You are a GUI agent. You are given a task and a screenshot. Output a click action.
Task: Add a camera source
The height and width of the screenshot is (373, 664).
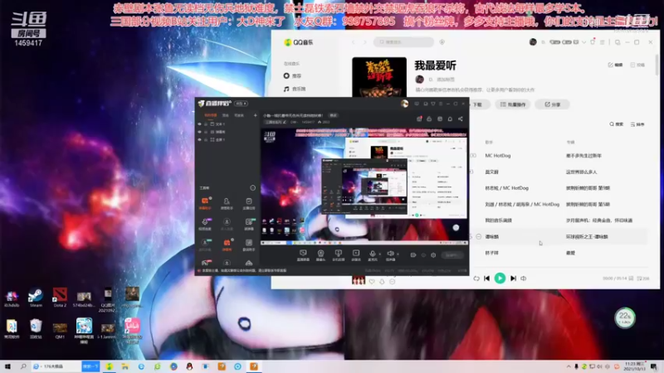coord(320,255)
